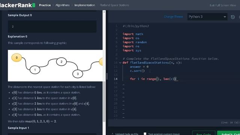
Task: Click Flatland Space Stations breadcrumb
Action: [114, 5]
